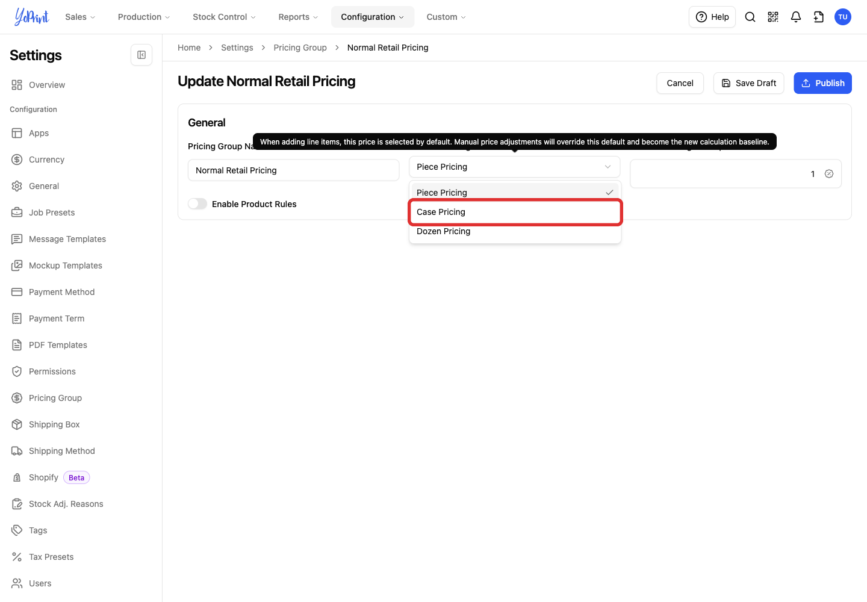Choose the checked Piece Pricing option
This screenshot has height=602, width=867.
[515, 193]
